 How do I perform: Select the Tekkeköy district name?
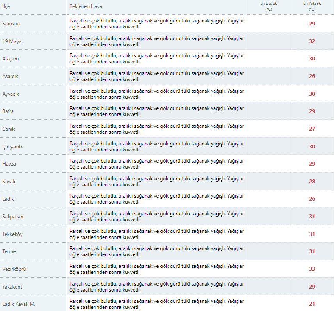tap(12, 234)
